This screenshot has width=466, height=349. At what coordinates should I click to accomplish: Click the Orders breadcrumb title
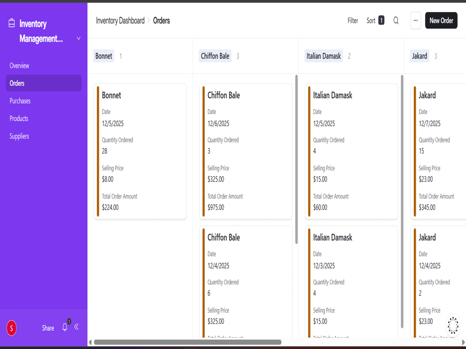(x=161, y=20)
